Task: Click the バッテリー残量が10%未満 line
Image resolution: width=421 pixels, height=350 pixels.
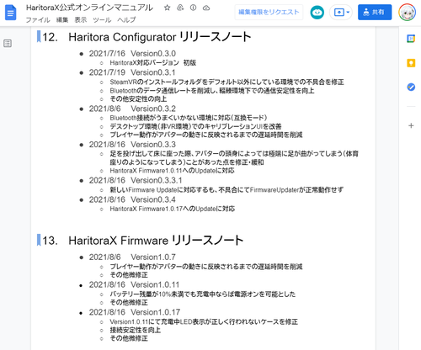Action: click(x=203, y=294)
